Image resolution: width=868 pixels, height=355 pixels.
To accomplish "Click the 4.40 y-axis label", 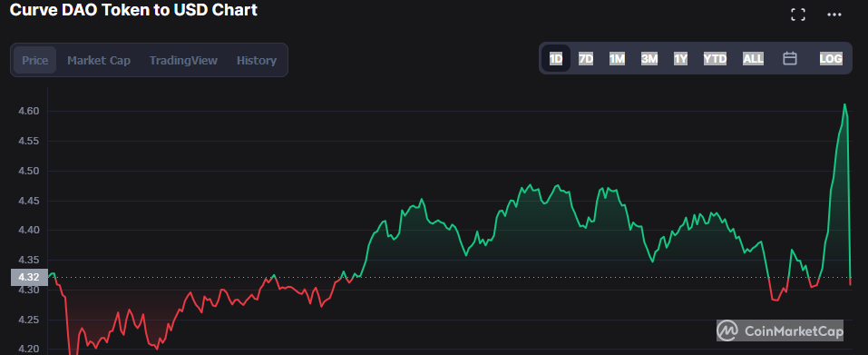I will click(x=29, y=230).
